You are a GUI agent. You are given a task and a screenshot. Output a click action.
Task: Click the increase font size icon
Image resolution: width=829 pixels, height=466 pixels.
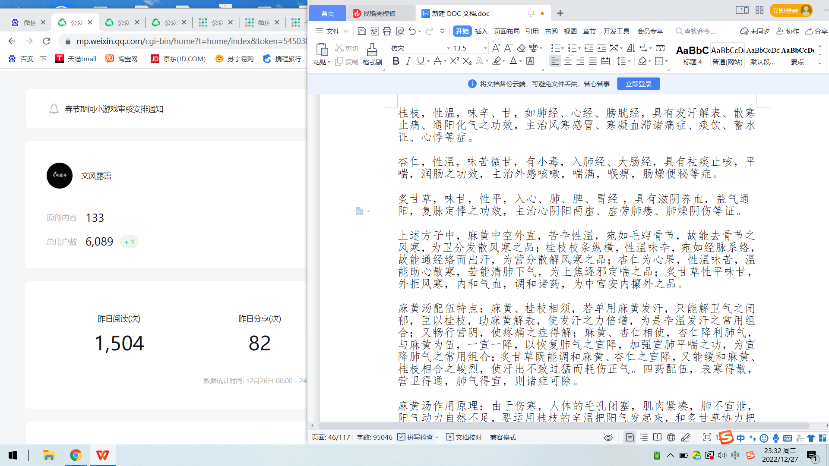pyautogui.click(x=496, y=48)
